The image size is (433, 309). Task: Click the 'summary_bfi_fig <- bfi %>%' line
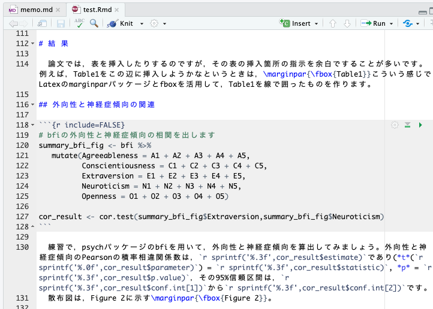click(x=95, y=146)
